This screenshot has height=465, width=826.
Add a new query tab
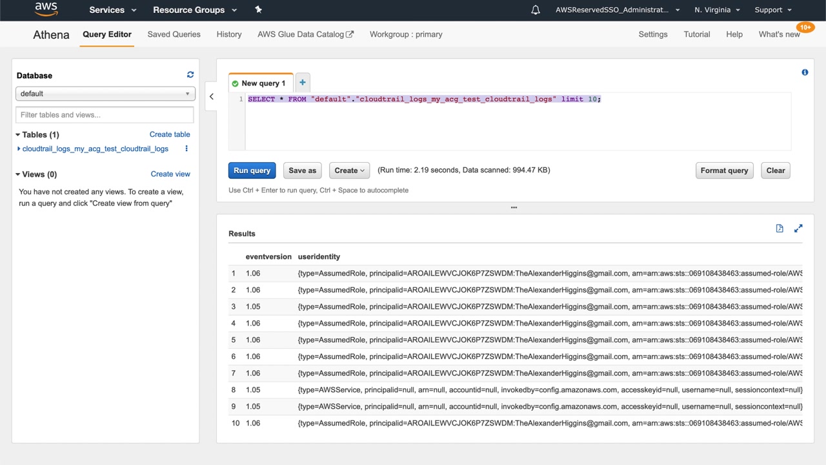click(x=302, y=83)
